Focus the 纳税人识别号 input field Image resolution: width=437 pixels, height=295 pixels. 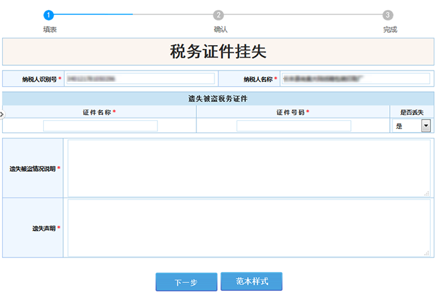[140, 79]
